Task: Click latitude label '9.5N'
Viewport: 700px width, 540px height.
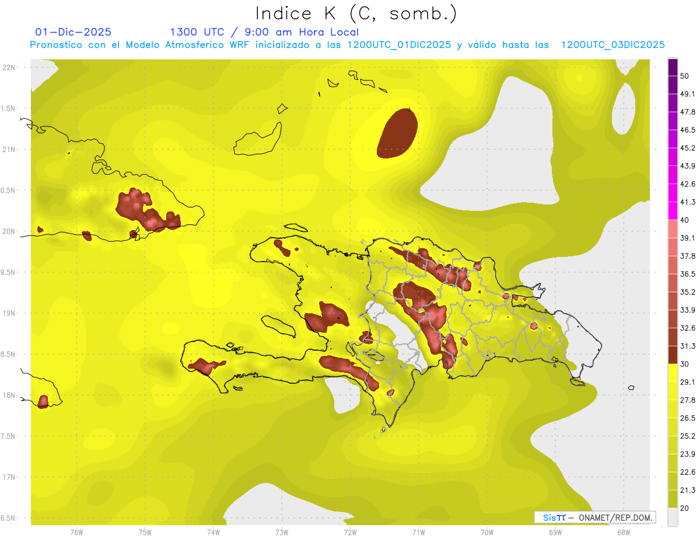Action: pos(9,272)
